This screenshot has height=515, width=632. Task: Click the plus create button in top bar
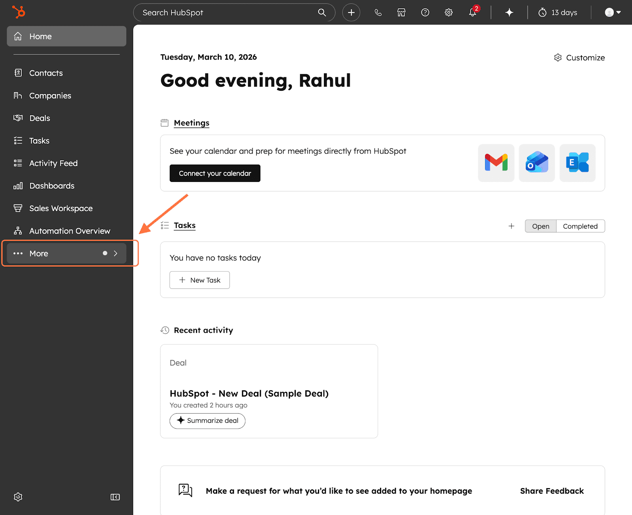351,13
